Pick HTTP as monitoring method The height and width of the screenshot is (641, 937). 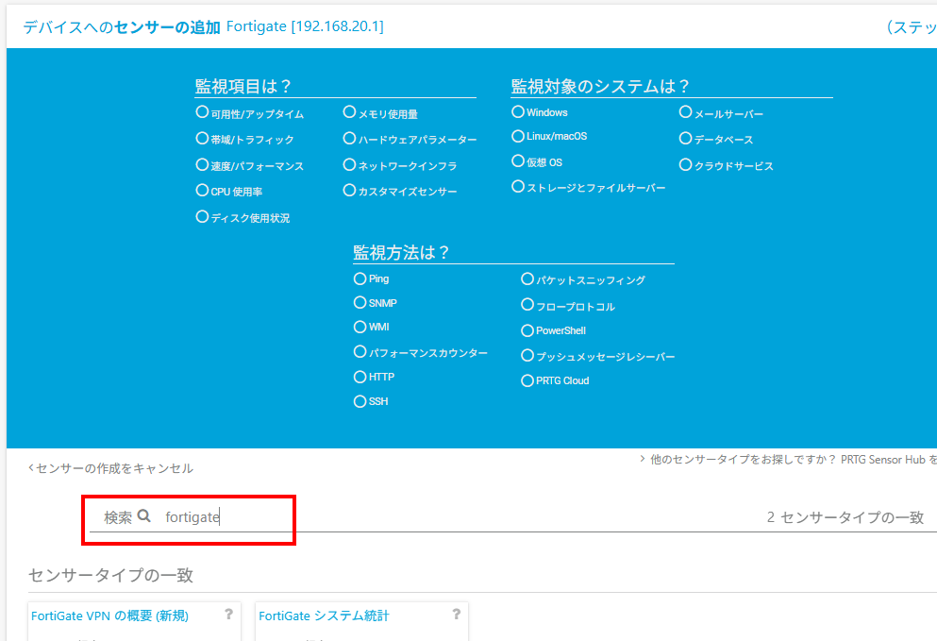click(x=360, y=377)
